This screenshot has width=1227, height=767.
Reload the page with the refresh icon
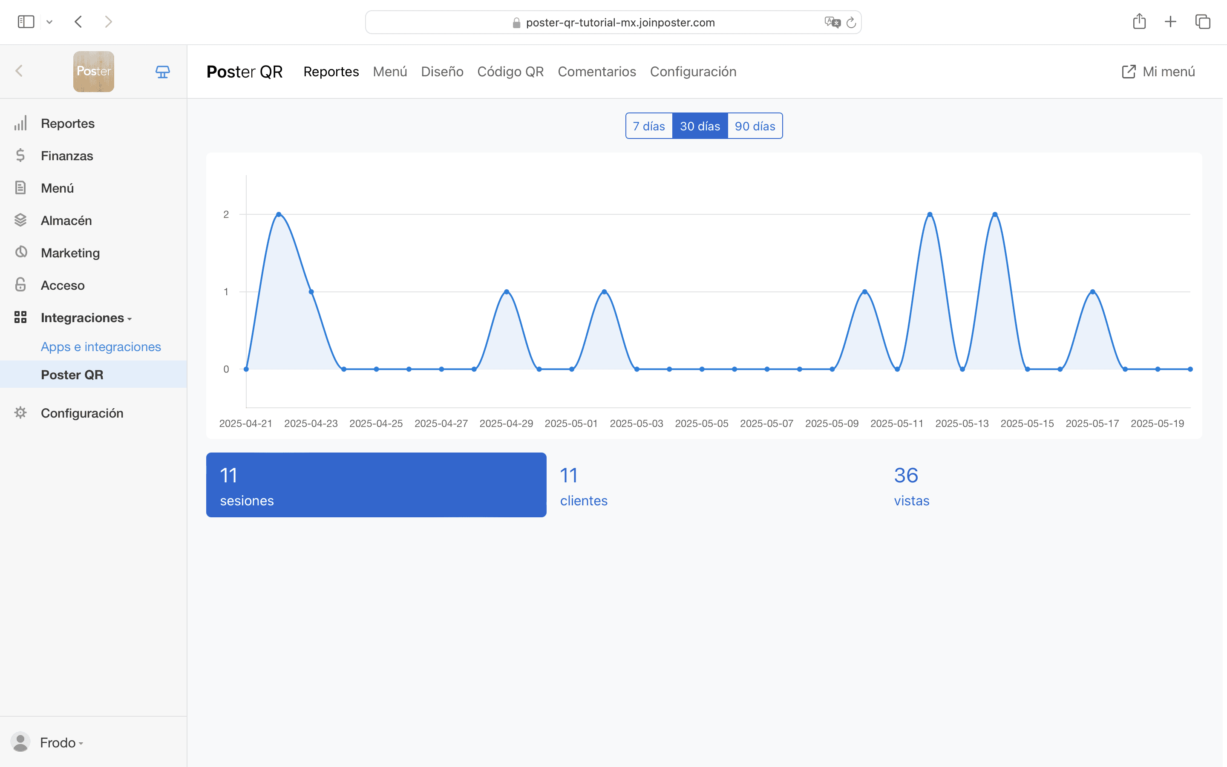(851, 22)
